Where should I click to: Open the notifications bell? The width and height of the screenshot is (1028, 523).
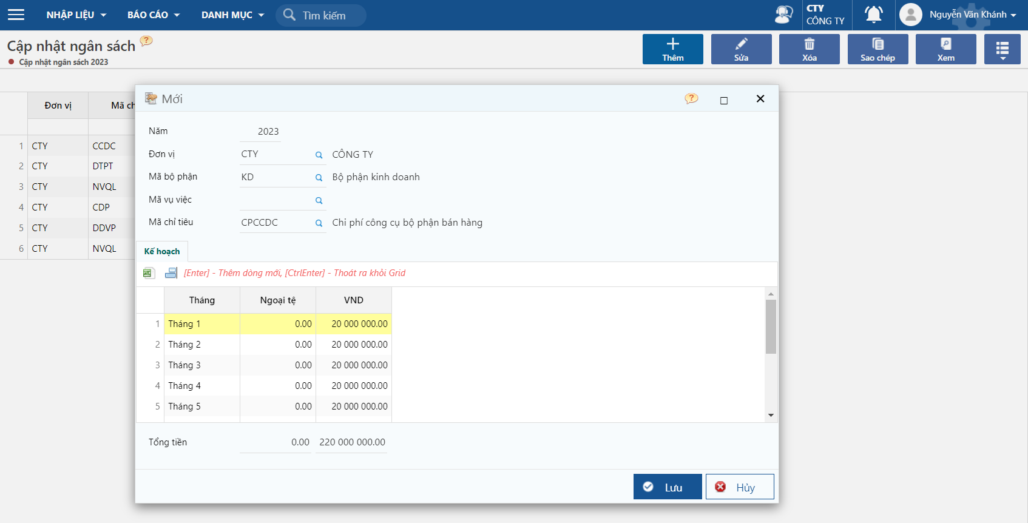click(873, 15)
